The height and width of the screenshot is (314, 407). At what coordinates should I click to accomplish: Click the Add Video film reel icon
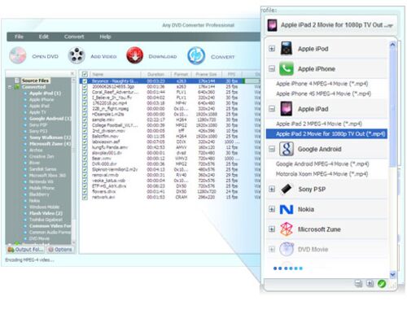point(77,55)
